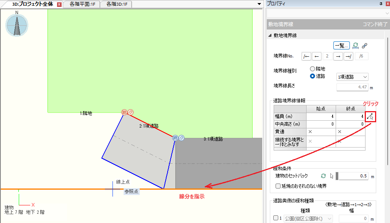The width and height of the screenshot is (390, 223).
Task: Jump to first boundary line with /← button
Action: coord(306,56)
